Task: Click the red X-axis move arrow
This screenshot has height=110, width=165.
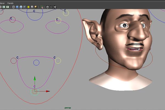Action: pyautogui.click(x=48, y=91)
